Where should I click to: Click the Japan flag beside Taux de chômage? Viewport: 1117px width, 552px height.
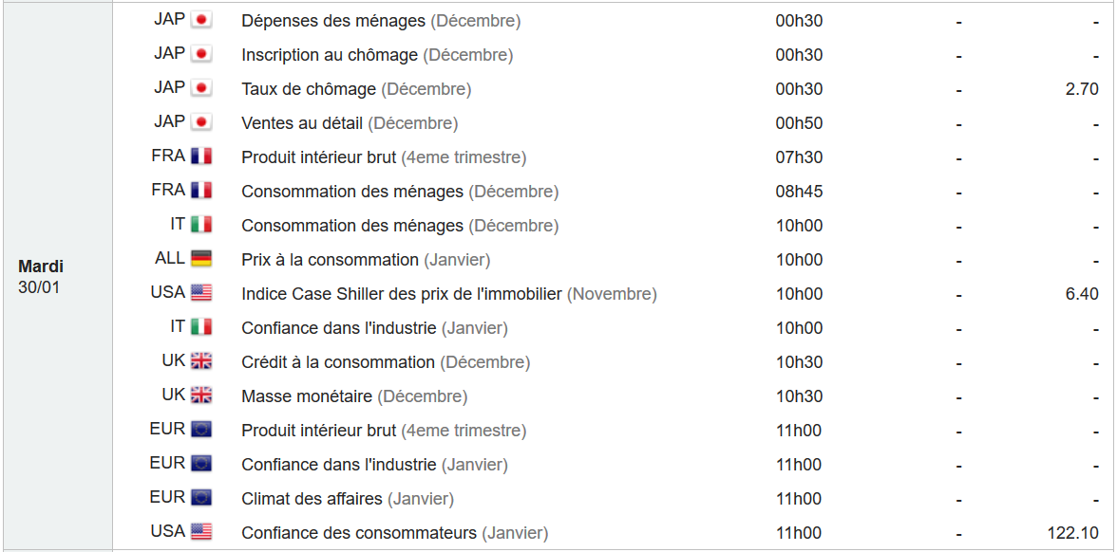[201, 88]
